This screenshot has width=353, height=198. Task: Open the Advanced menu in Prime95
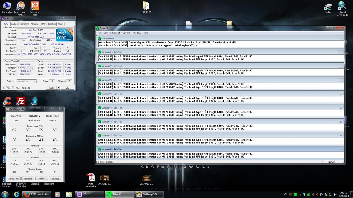[x=115, y=33]
